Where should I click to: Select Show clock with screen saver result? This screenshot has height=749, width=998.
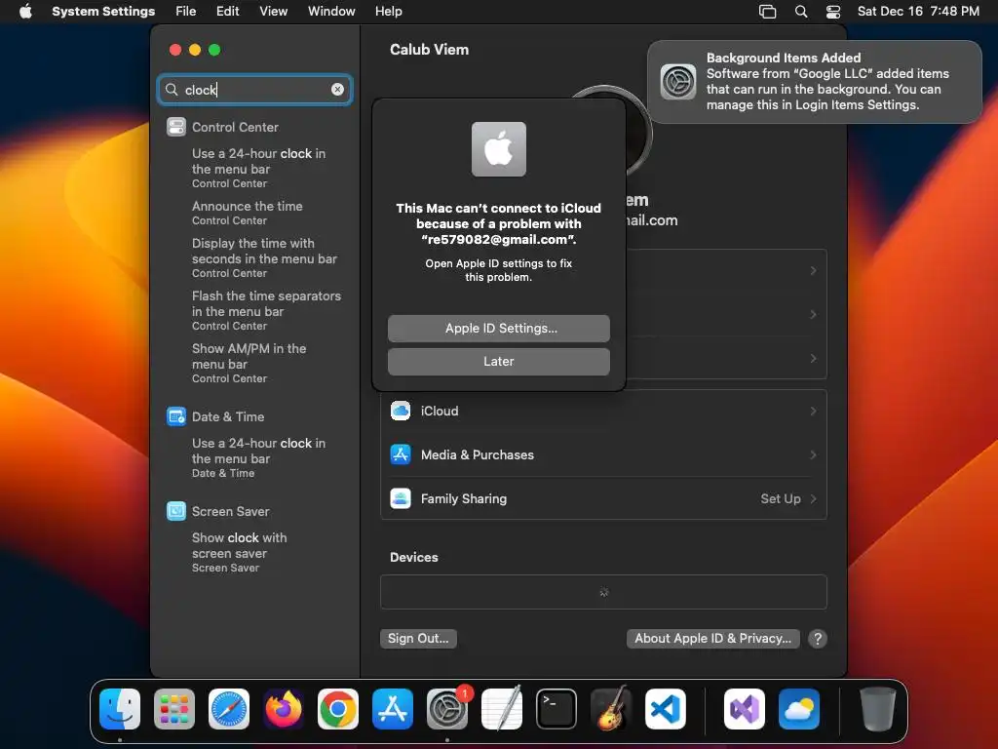(240, 552)
